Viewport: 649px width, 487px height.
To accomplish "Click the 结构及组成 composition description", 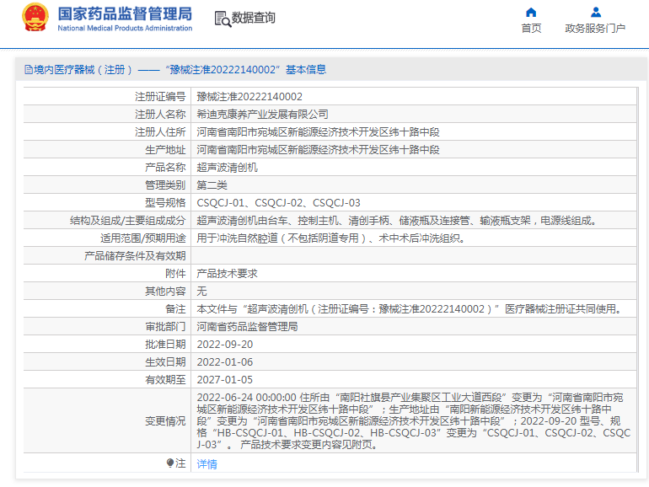I will coord(397,221).
